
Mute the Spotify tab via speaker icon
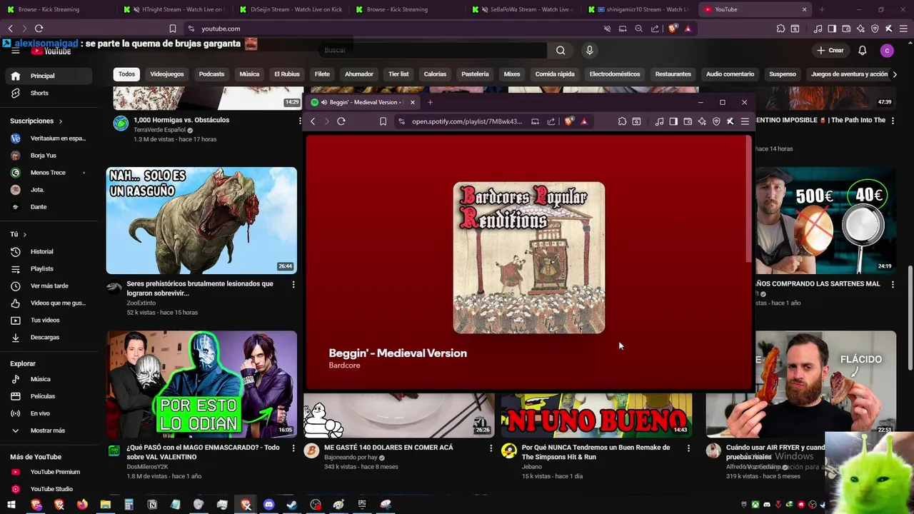324,102
